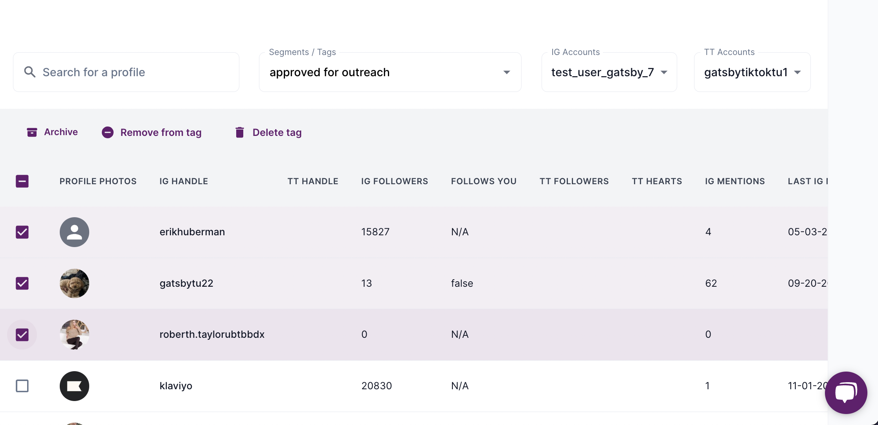Click the 13 followers value
878x425 pixels.
[367, 283]
